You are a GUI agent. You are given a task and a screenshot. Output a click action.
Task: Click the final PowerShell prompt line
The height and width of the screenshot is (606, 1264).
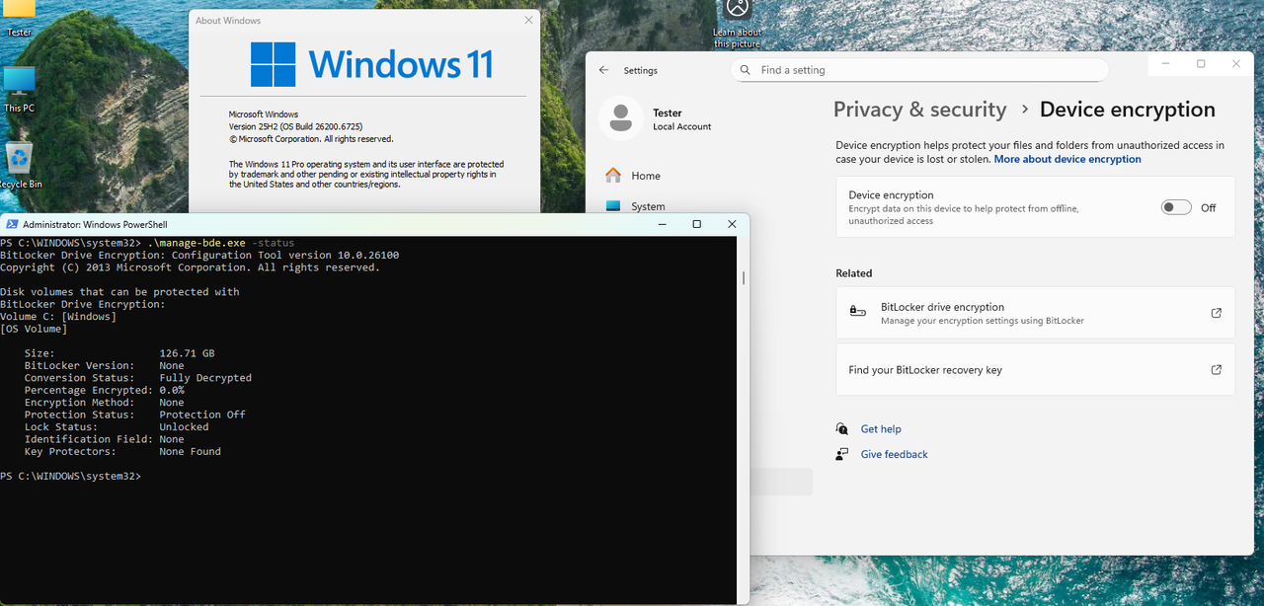[71, 476]
